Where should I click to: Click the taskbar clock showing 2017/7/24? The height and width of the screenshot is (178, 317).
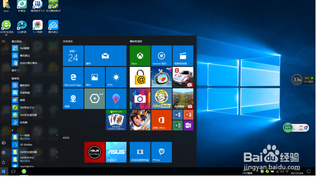297,172
